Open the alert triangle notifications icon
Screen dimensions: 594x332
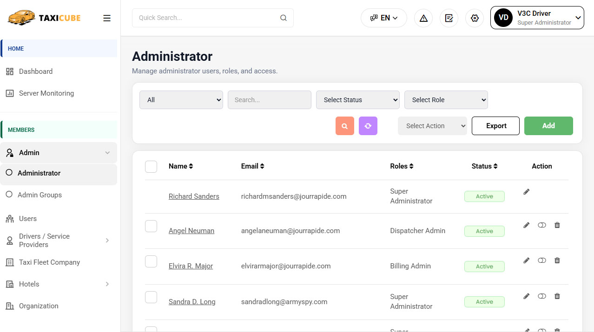click(423, 18)
